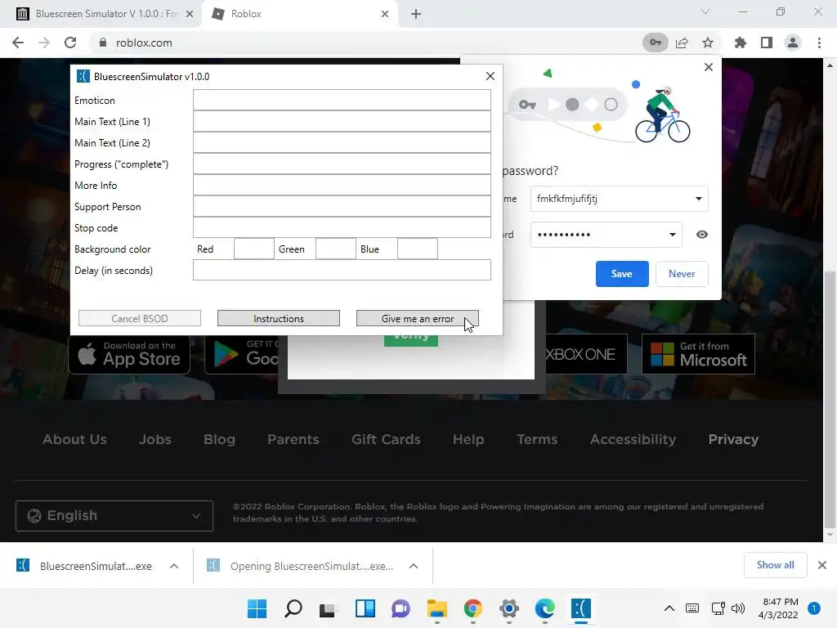
Task: Open the tab search chevron
Action: click(705, 11)
